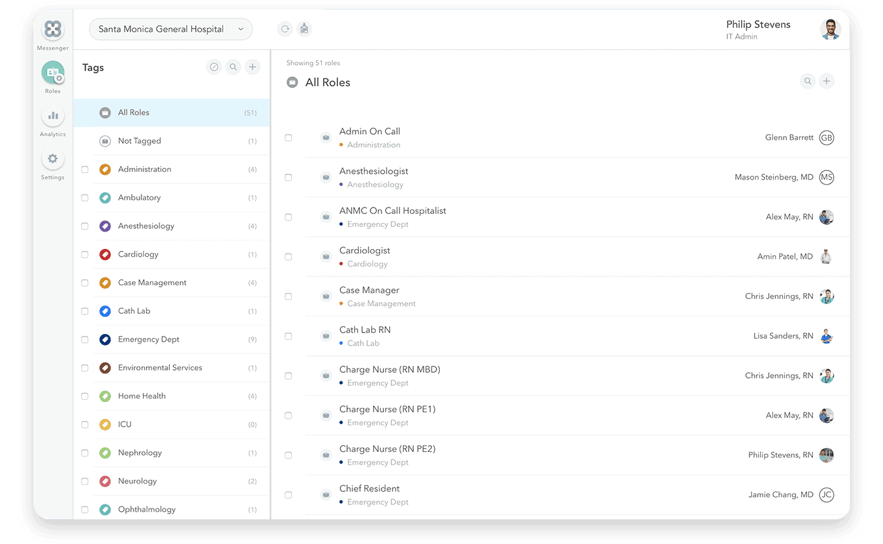Click the purple Anesthesiology tag swatch
The height and width of the screenshot is (544, 883).
coord(105,226)
